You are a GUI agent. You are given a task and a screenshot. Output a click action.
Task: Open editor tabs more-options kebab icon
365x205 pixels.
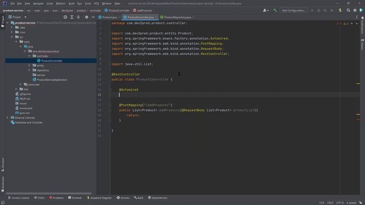point(356,17)
